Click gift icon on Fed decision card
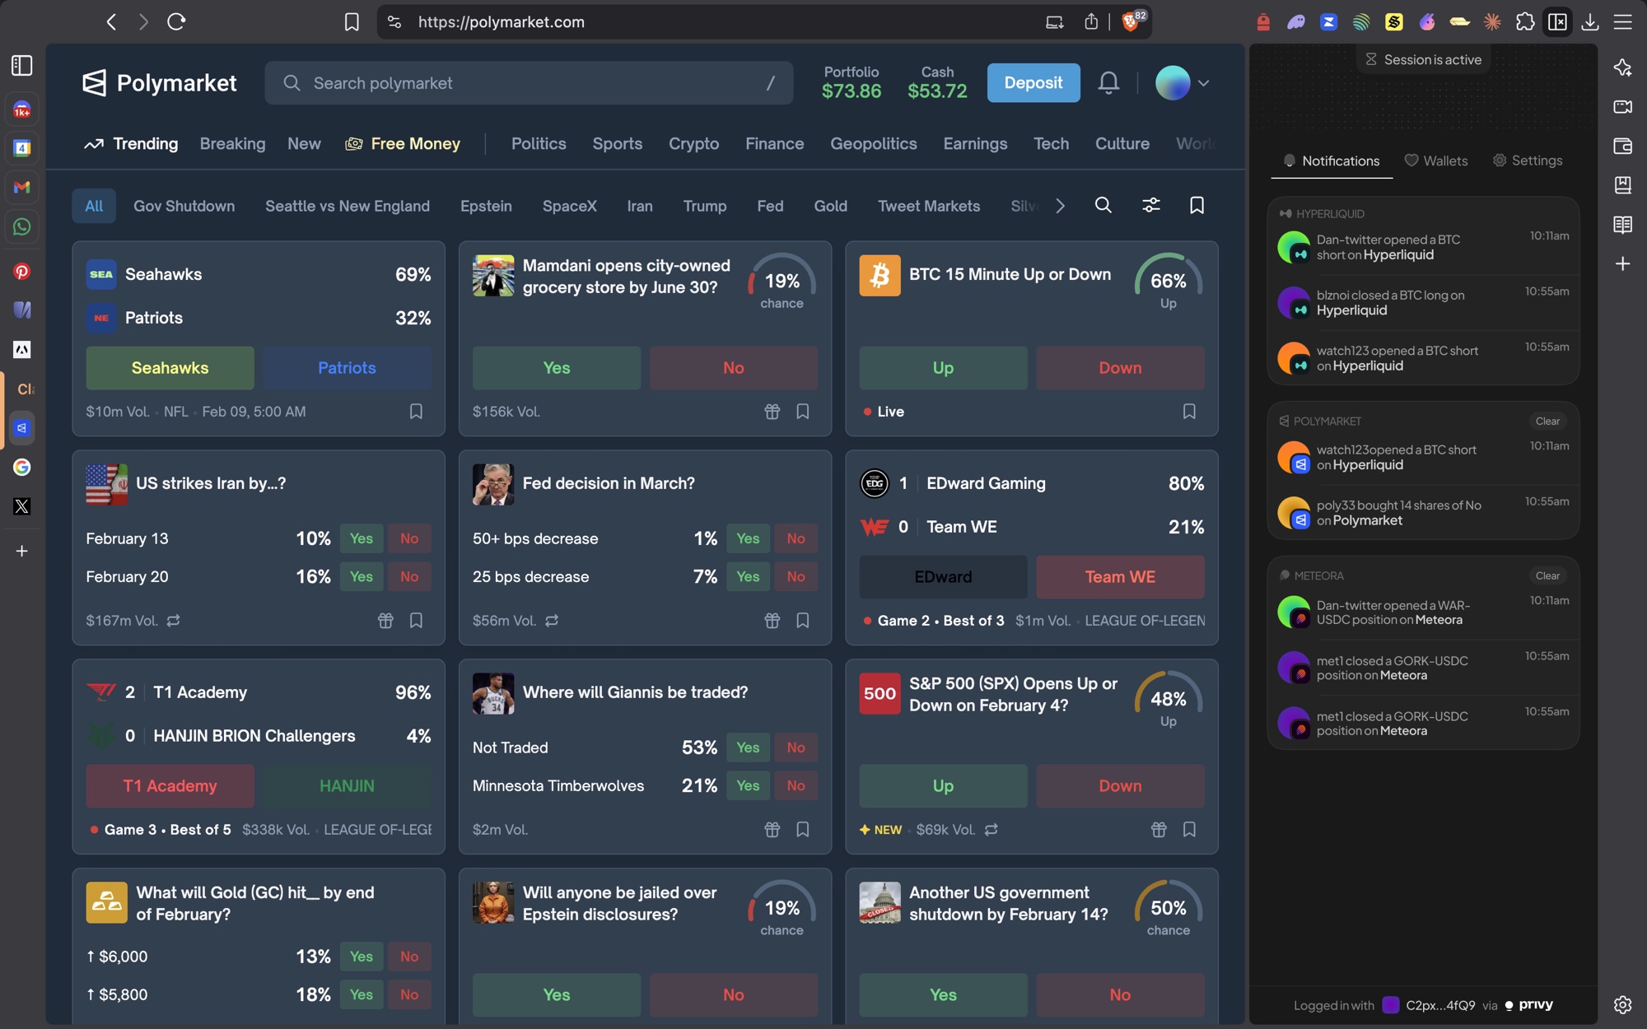The width and height of the screenshot is (1647, 1029). 772,620
